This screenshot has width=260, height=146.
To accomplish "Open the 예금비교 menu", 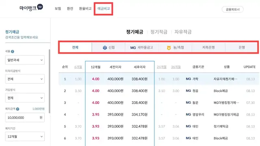I will 104,9.
